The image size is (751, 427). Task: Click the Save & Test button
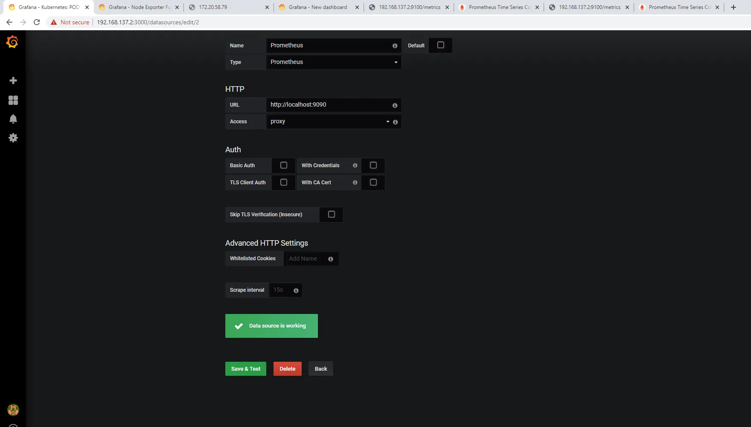(x=246, y=369)
